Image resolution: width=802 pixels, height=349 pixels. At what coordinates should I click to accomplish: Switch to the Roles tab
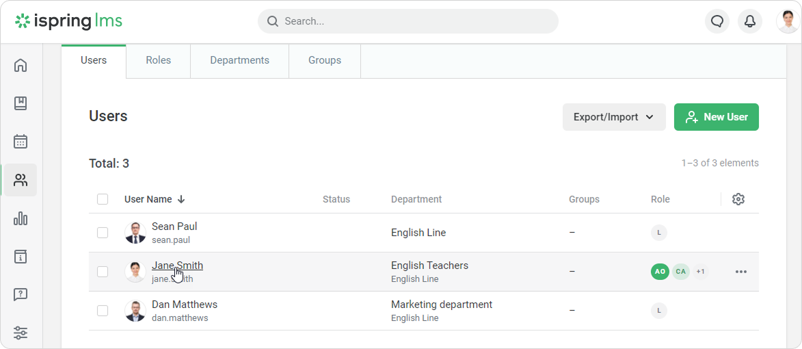[158, 60]
